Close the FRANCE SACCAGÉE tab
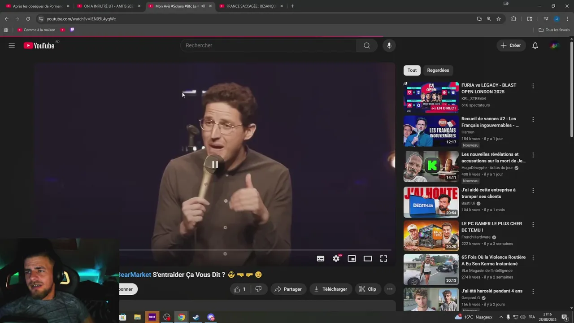Screen dimensions: 574x323 pos(282,6)
